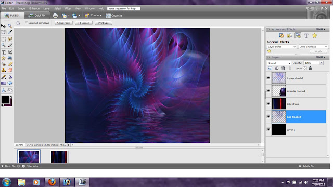This screenshot has width=333, height=187.
Task: Create adjustment layer half-circle icon
Action: pos(277,68)
